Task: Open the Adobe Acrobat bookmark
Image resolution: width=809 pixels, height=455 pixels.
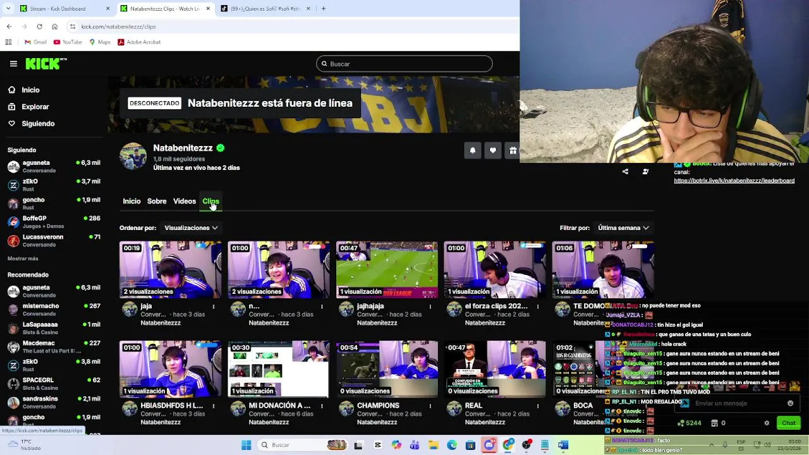Action: pos(139,42)
